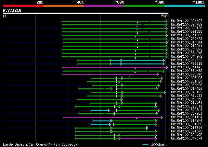The image size is (208, 147).
Task: Select the UniRef100_B4W074 hit label
Action: 187,139
